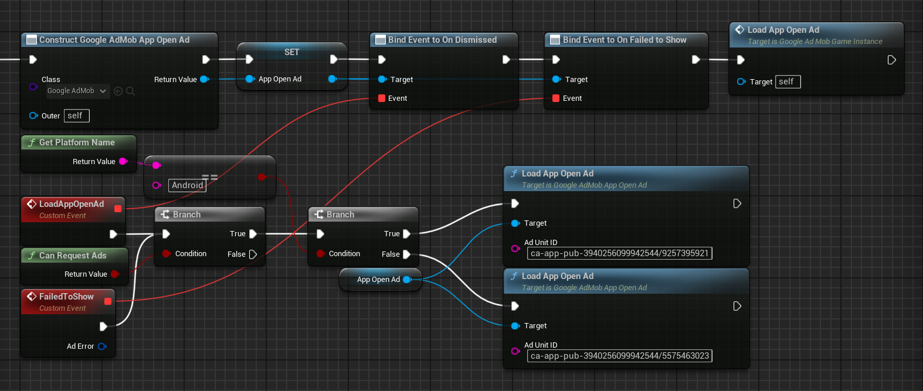
Task: Click the browse-to-asset magnifier icon beside Class
Action: pyautogui.click(x=130, y=91)
